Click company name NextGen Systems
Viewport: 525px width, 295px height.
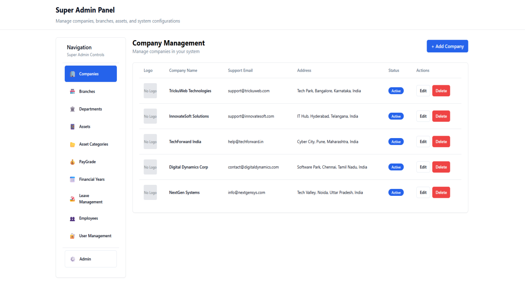pos(185,193)
